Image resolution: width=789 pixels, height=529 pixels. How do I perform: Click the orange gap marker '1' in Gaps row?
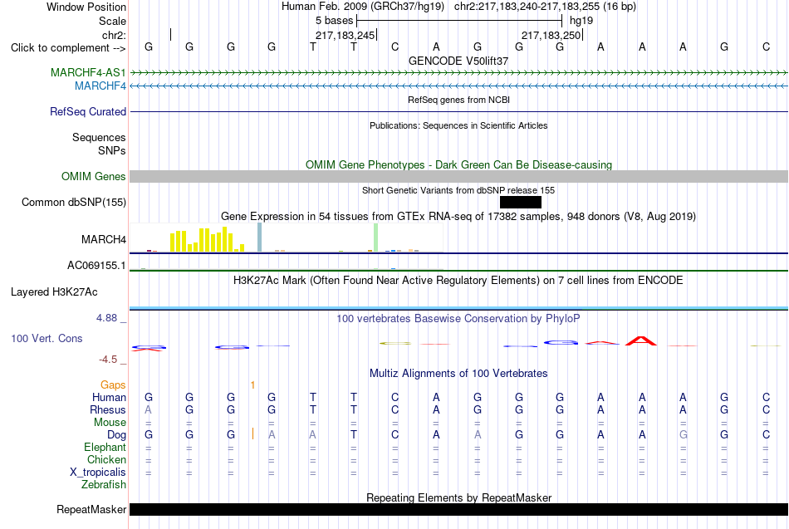click(252, 385)
